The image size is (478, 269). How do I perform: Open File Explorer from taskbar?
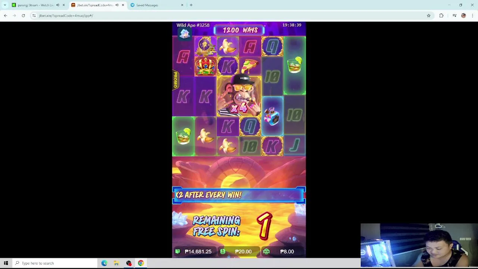(117, 263)
